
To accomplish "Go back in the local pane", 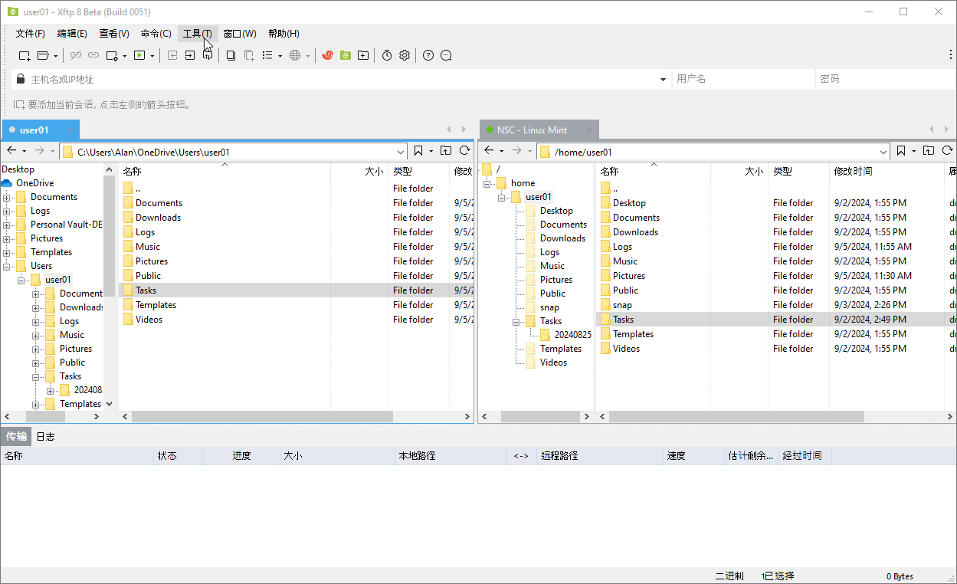I will [x=11, y=151].
